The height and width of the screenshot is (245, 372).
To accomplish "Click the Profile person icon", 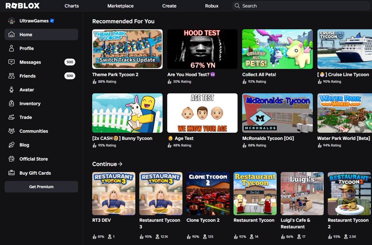I will coord(11,48).
